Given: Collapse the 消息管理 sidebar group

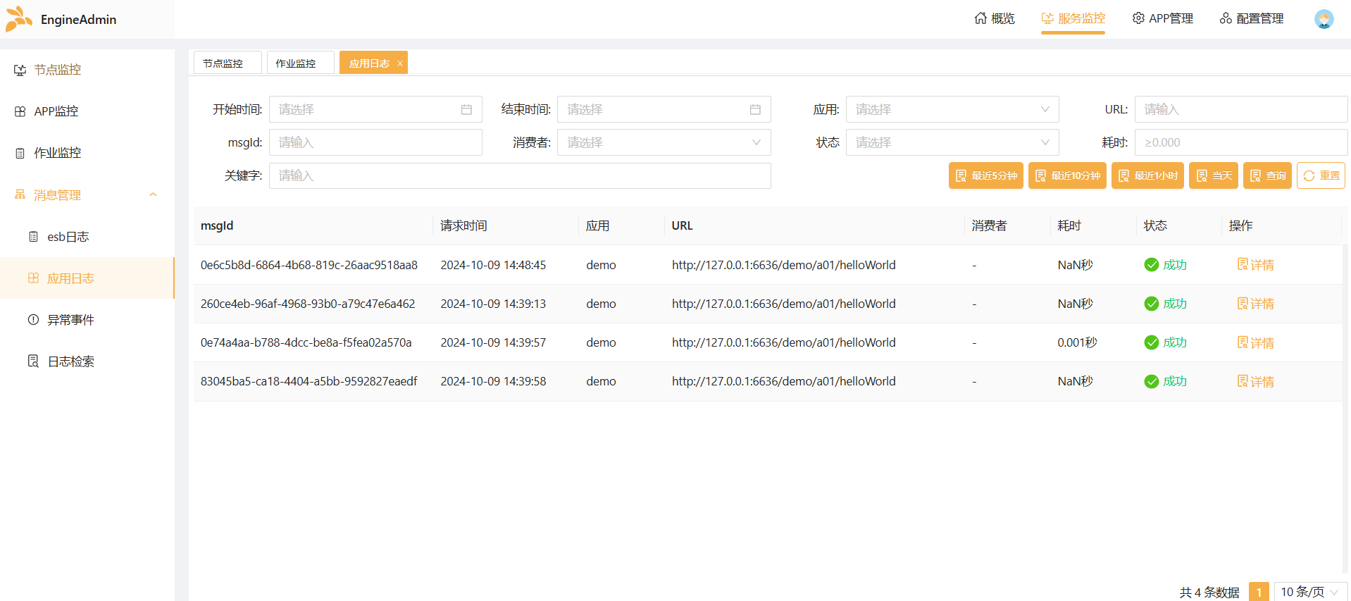Looking at the screenshot, I should [87, 194].
